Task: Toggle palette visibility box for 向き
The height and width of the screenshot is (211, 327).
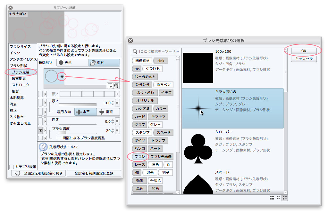Action: (40, 121)
